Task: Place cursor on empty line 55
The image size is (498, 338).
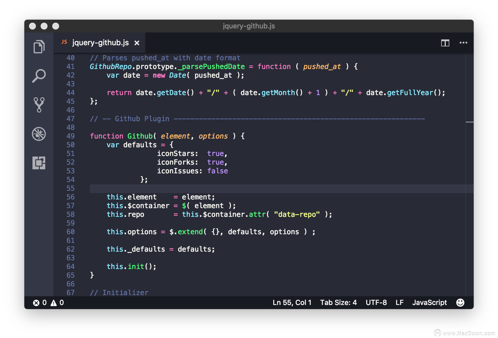Action: pos(281,189)
